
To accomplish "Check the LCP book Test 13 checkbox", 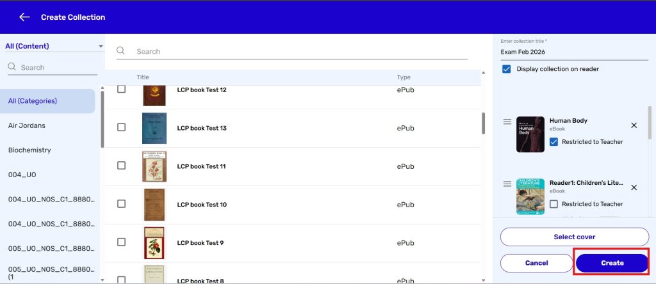I will coord(122,128).
